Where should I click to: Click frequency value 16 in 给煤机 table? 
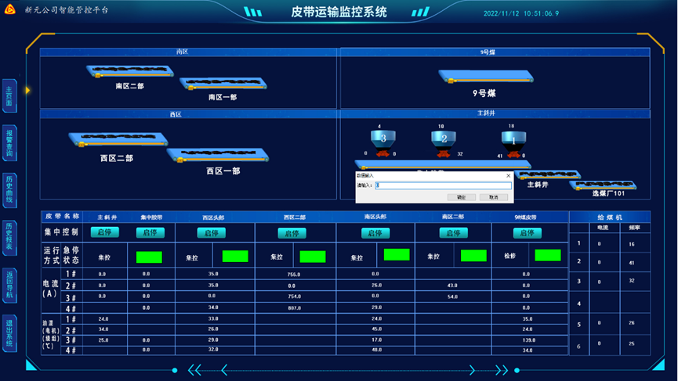pos(632,244)
